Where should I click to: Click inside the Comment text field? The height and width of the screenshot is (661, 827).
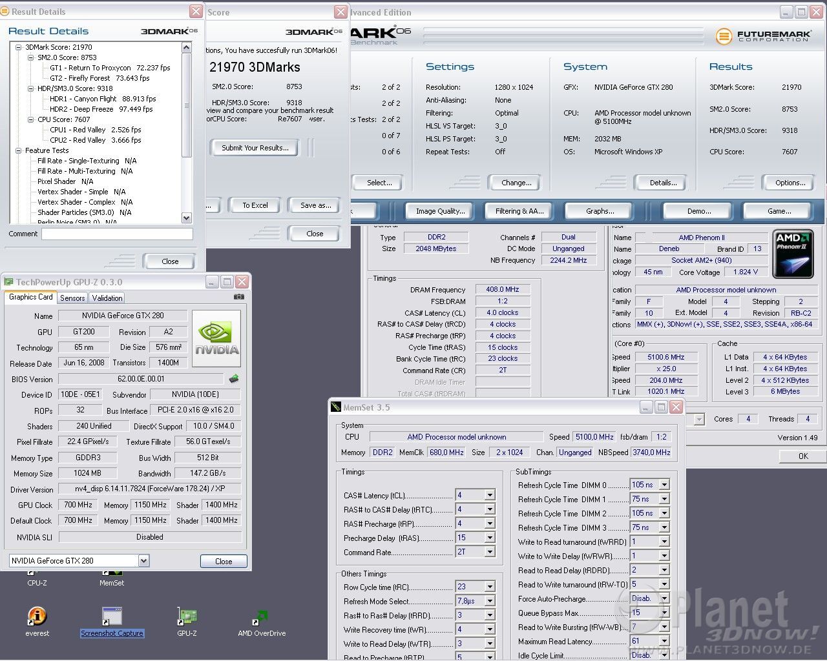point(117,234)
